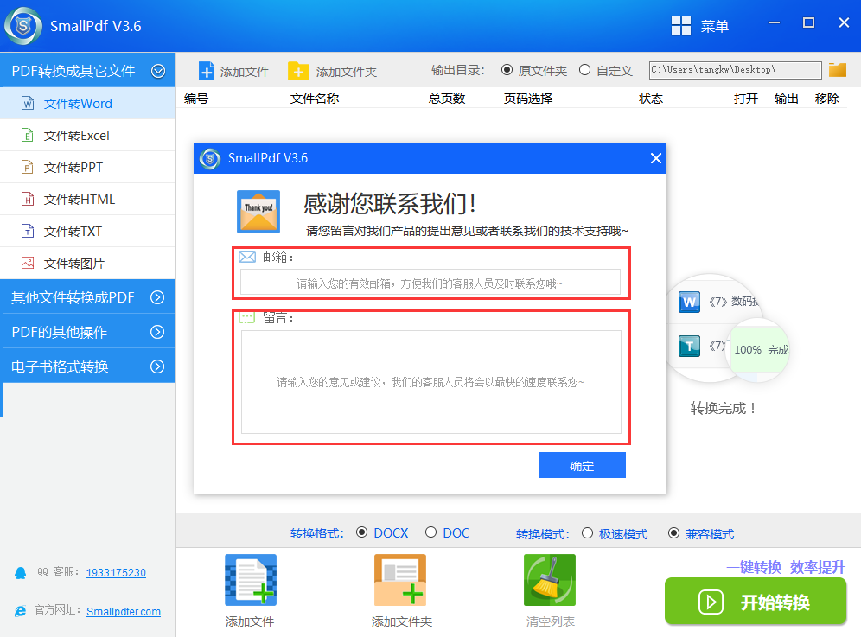Click the Excel icon beside 文件转Excel
Image resolution: width=861 pixels, height=637 pixels.
pyautogui.click(x=28, y=135)
